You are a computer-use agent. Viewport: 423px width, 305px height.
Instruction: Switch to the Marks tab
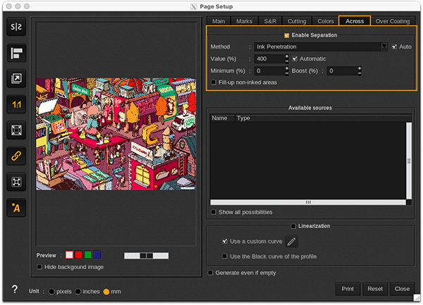click(x=245, y=21)
